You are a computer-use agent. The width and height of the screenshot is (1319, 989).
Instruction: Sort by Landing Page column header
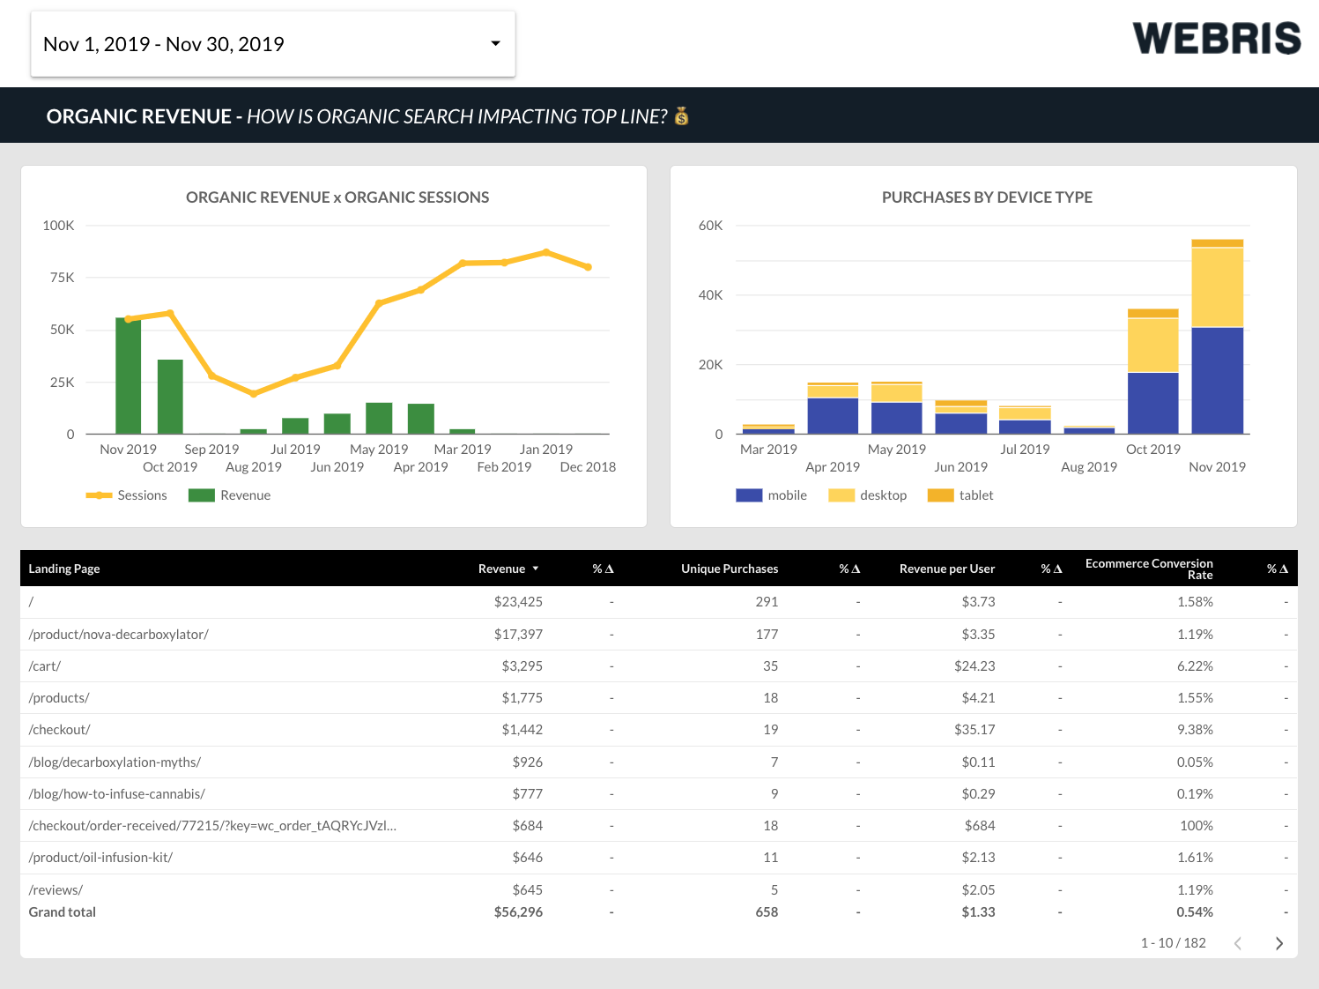point(64,569)
